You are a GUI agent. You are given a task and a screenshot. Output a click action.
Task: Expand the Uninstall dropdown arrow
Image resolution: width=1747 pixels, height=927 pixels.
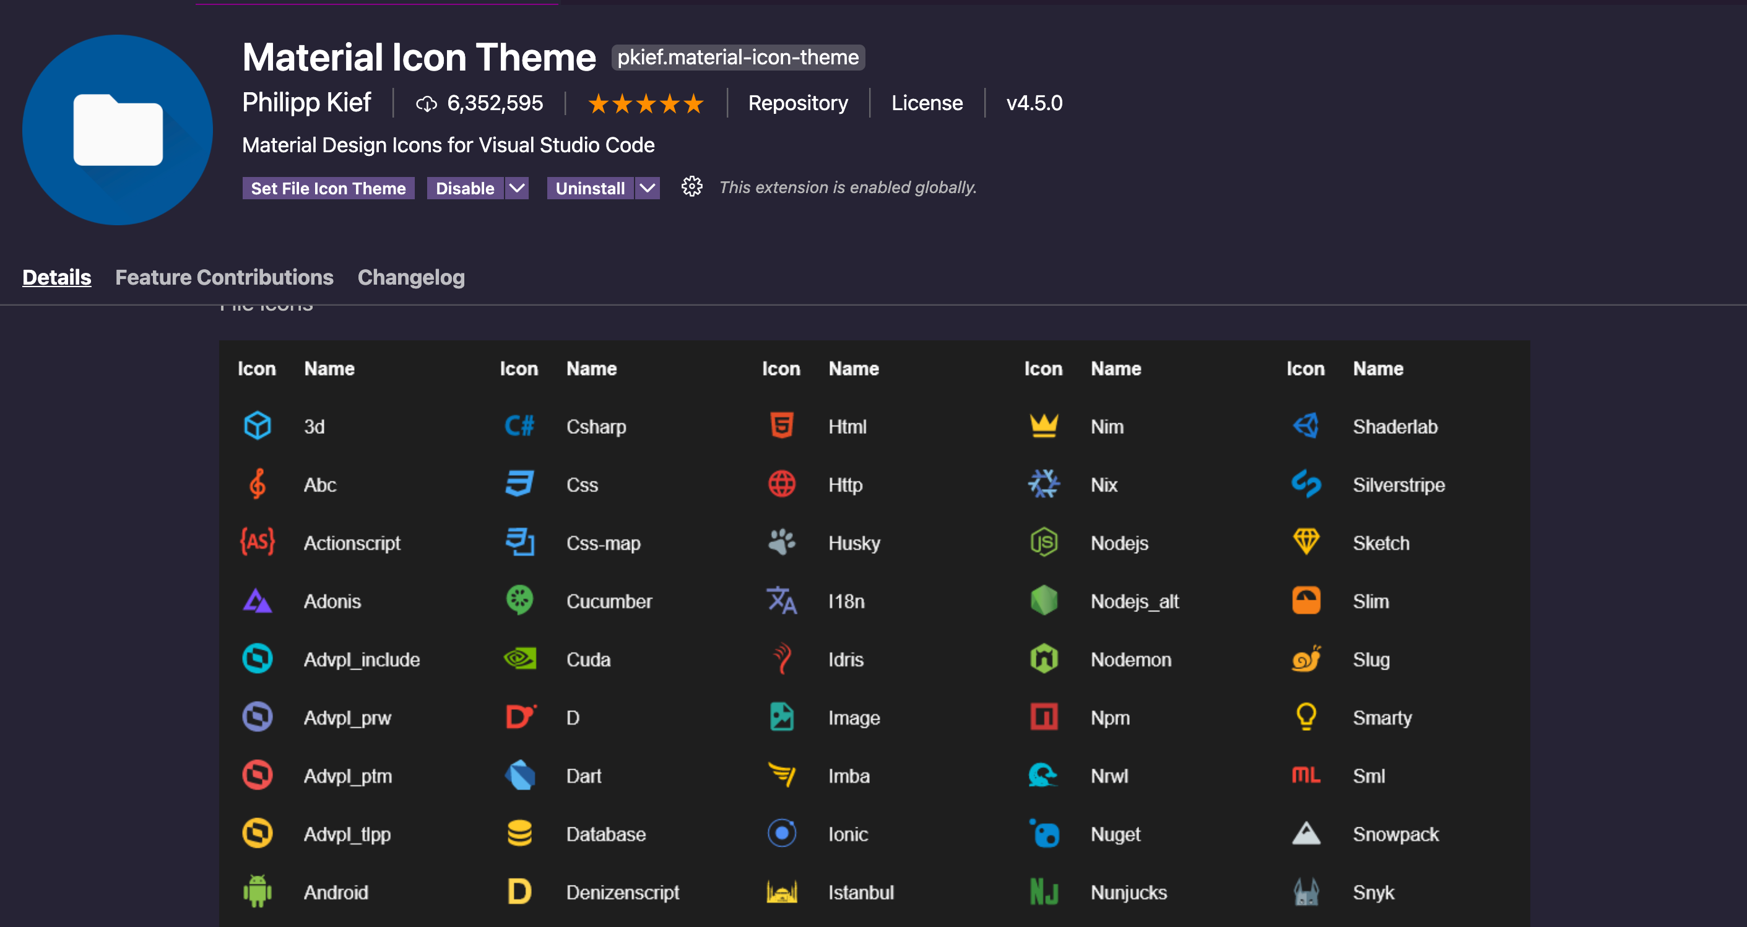point(648,188)
